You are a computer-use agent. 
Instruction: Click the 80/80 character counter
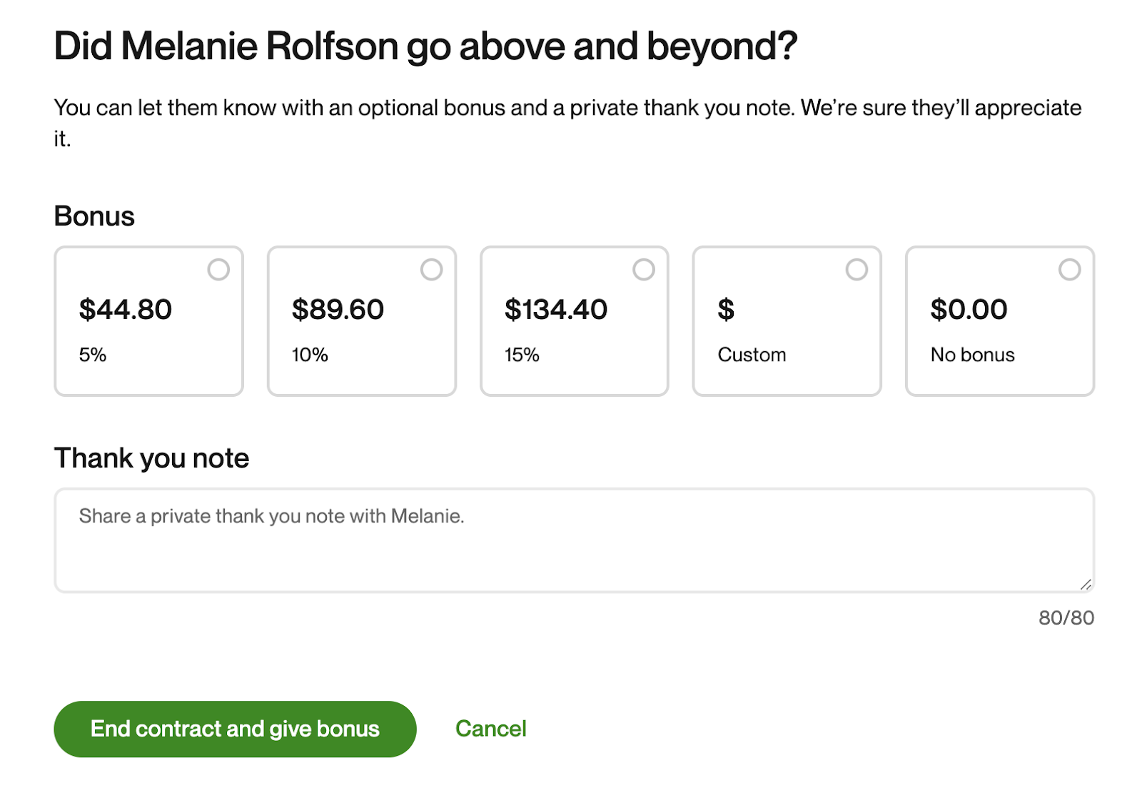click(1066, 617)
